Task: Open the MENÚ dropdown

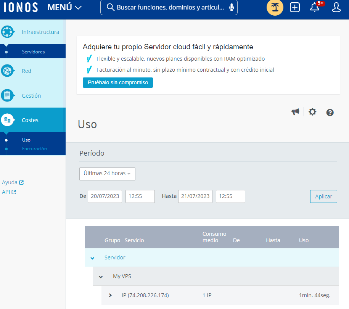Action: [64, 7]
